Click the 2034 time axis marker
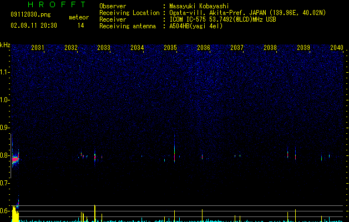Screen dimensions: 349x222 (137, 48)
